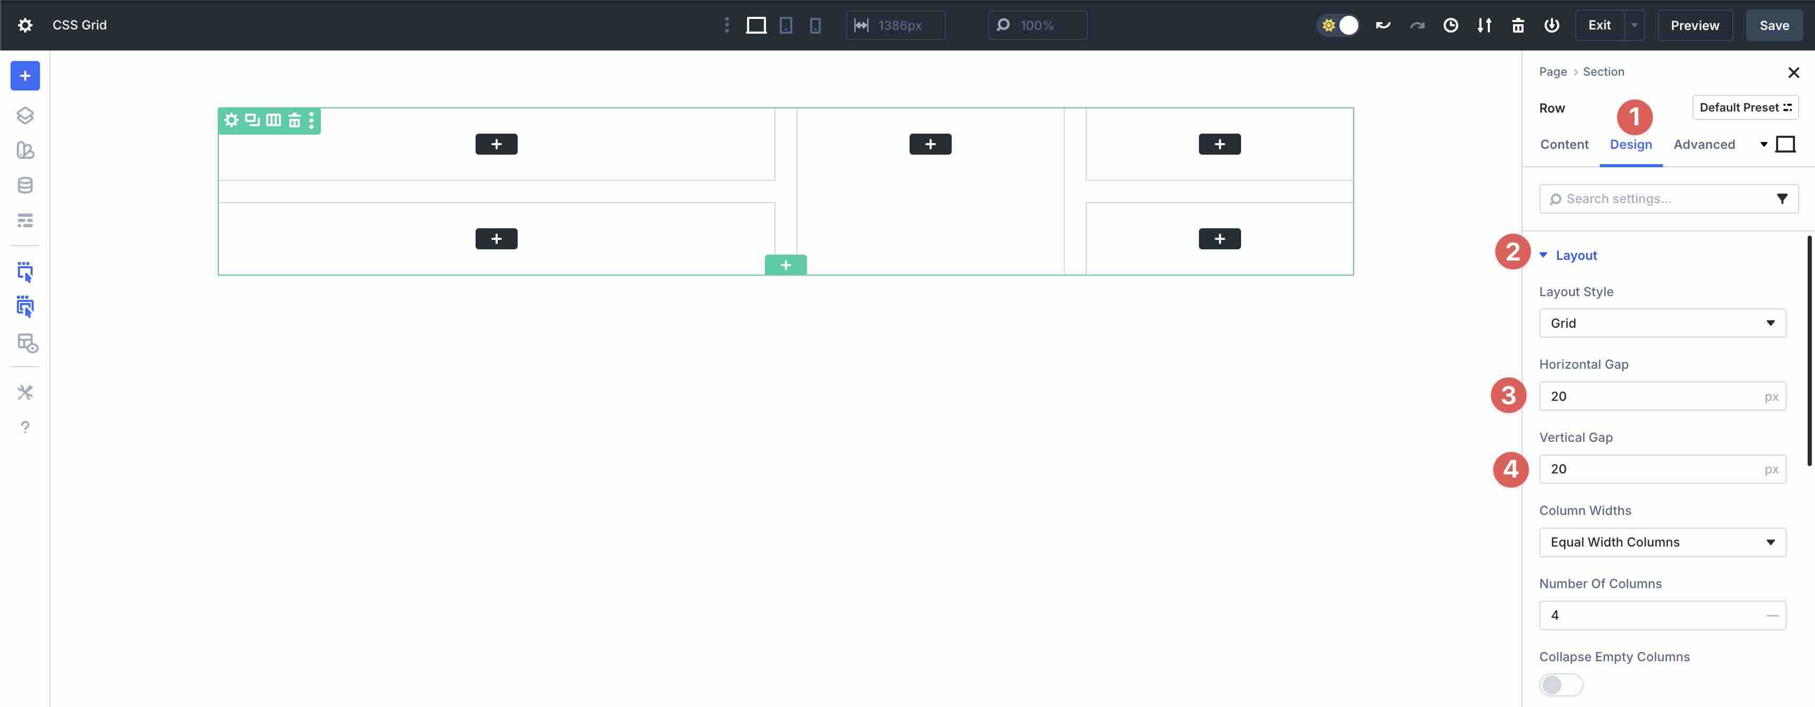Switch to the Advanced tab
This screenshot has width=1815, height=707.
(1703, 144)
